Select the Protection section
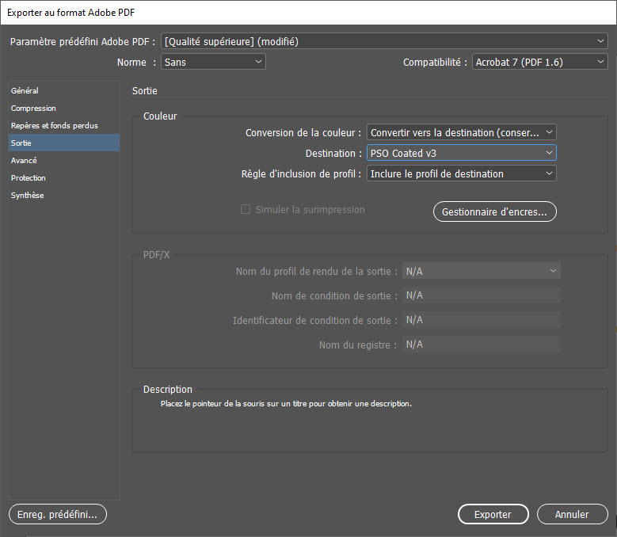The height and width of the screenshot is (537, 617). [64, 178]
